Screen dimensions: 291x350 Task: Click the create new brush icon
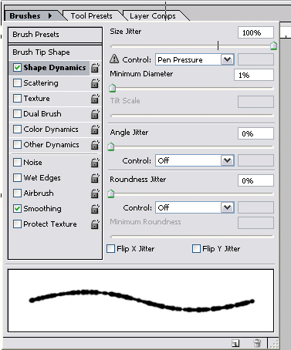tap(235, 343)
